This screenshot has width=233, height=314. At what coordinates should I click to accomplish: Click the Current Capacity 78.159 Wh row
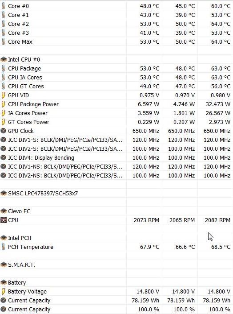point(116,300)
